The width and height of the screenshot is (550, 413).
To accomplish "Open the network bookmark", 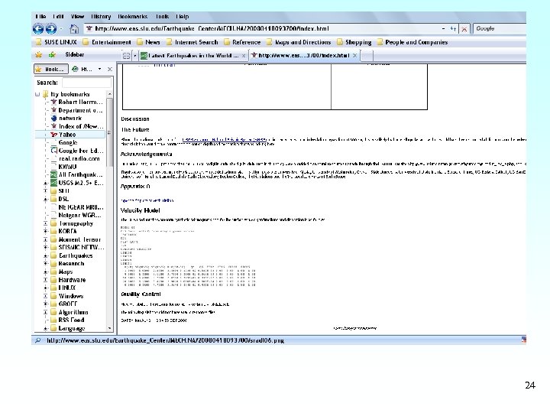I will coord(66,119).
